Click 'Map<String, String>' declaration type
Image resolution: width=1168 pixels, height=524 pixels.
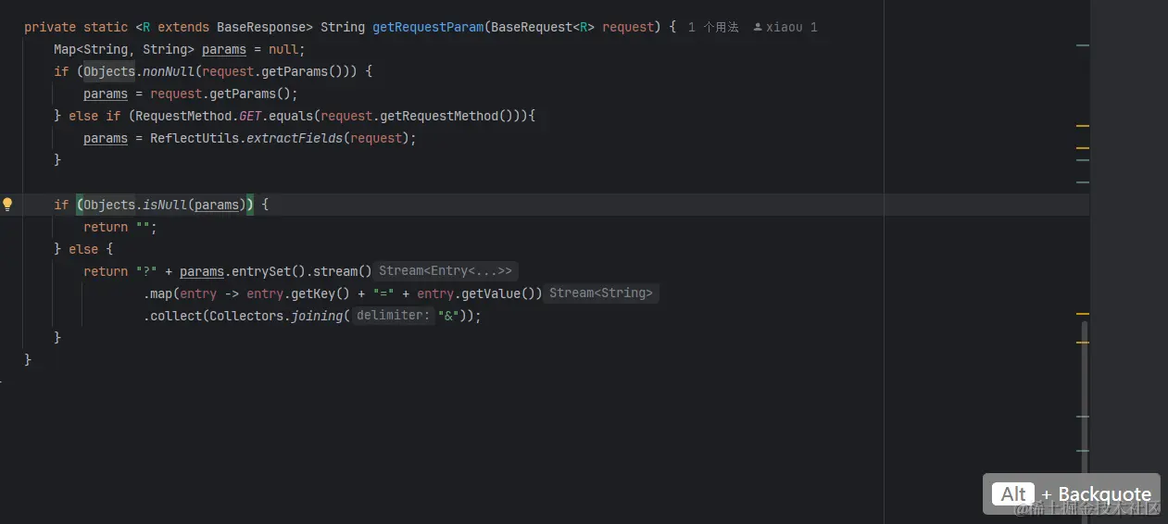coord(124,49)
